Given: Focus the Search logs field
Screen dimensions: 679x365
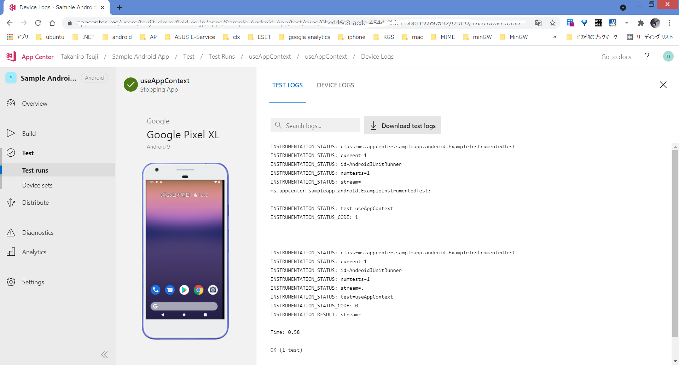Looking at the screenshot, I should 315,126.
